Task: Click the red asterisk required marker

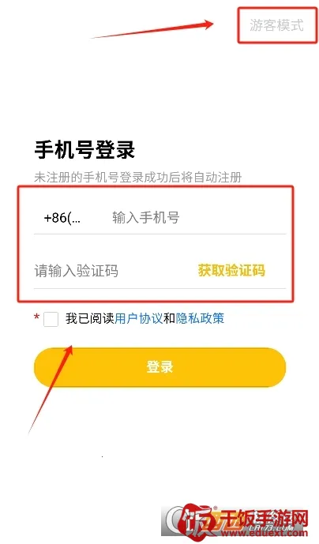Action: click(x=37, y=317)
